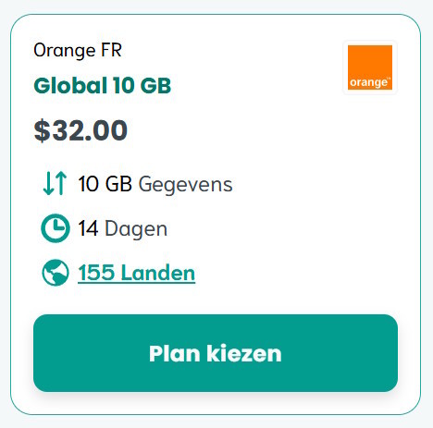Click the 10 GB data amount
The width and height of the screenshot is (433, 428).
105,184
